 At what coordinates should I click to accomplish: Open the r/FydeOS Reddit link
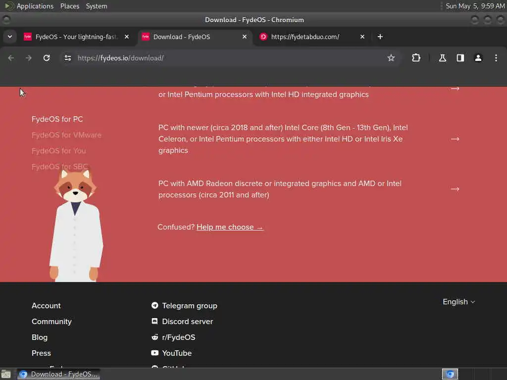coord(178,337)
